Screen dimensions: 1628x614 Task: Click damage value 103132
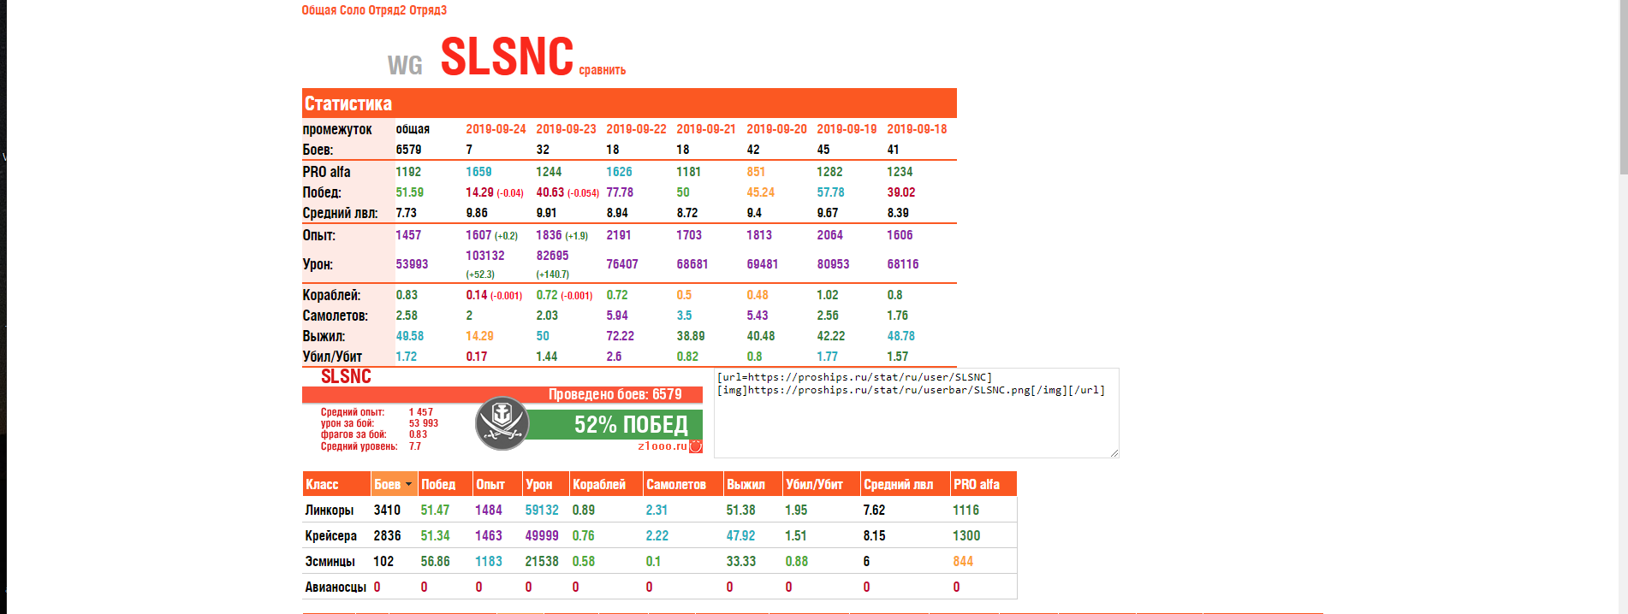[x=485, y=256]
